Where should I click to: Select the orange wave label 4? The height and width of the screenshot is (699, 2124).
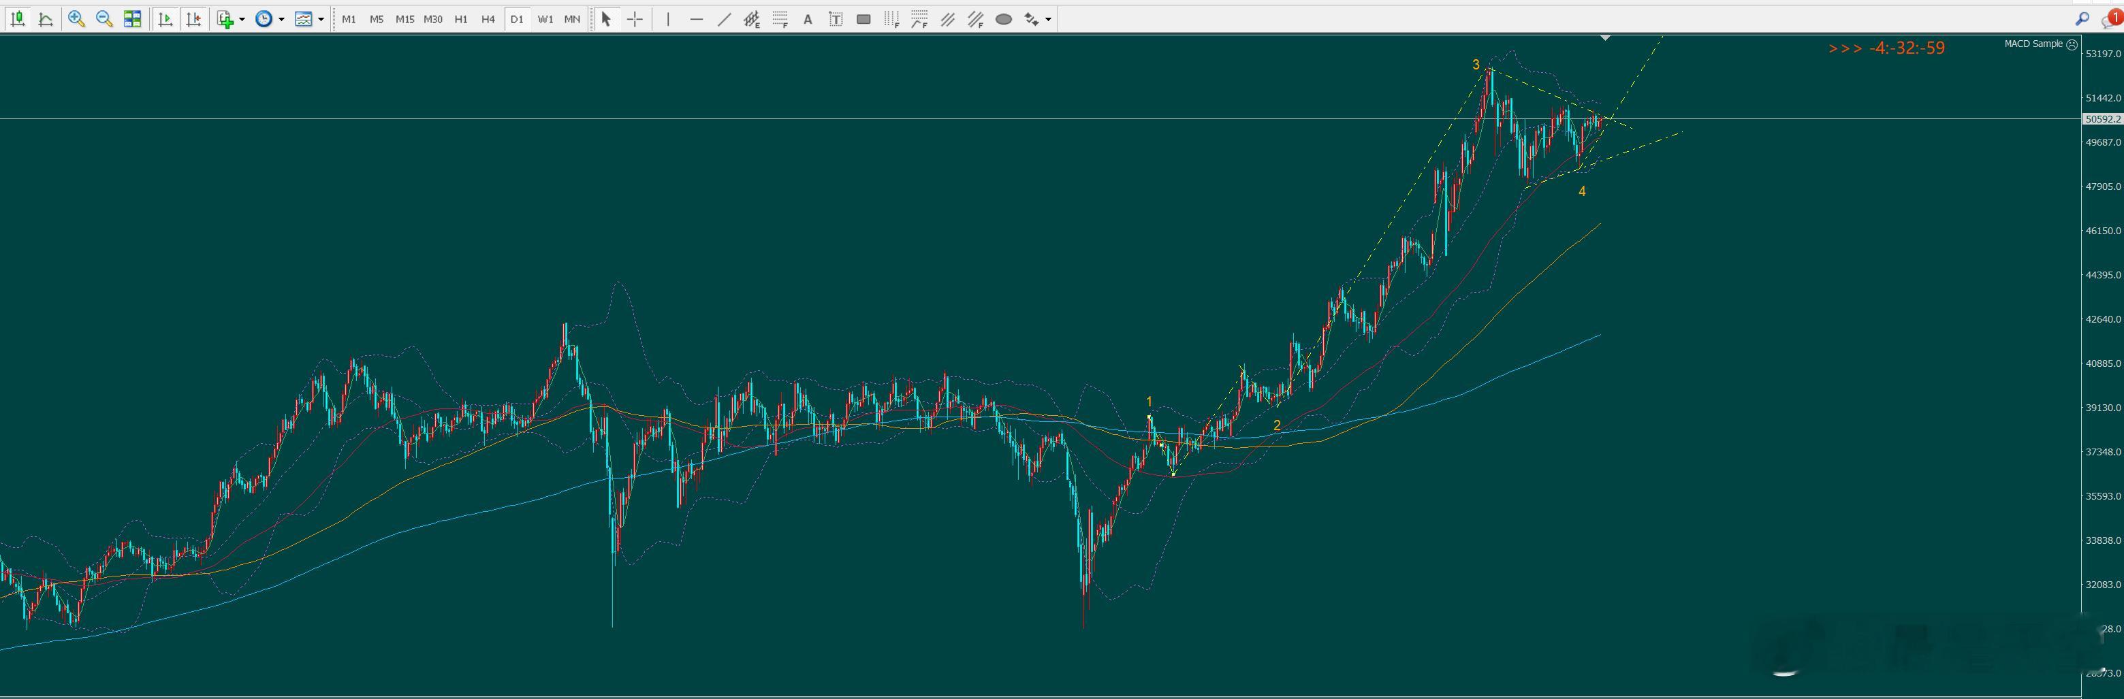click(1581, 191)
